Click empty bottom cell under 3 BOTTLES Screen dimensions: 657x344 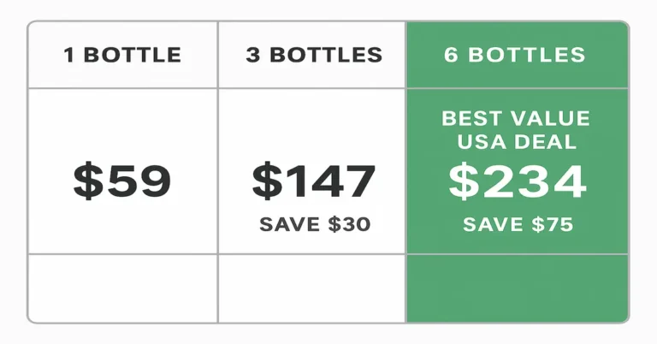point(312,288)
